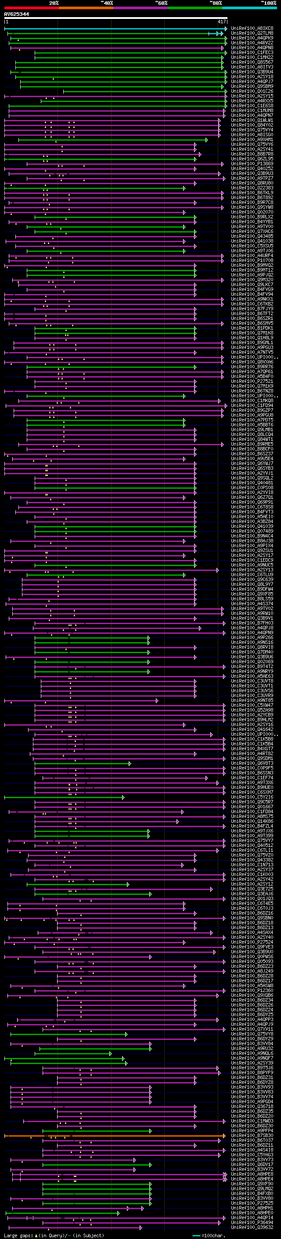Click the purple ~60% identity legend segment

(141, 8)
